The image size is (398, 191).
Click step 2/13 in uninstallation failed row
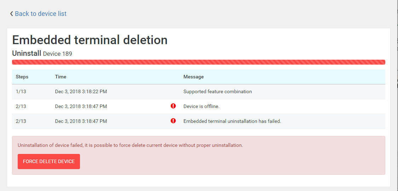(21, 121)
